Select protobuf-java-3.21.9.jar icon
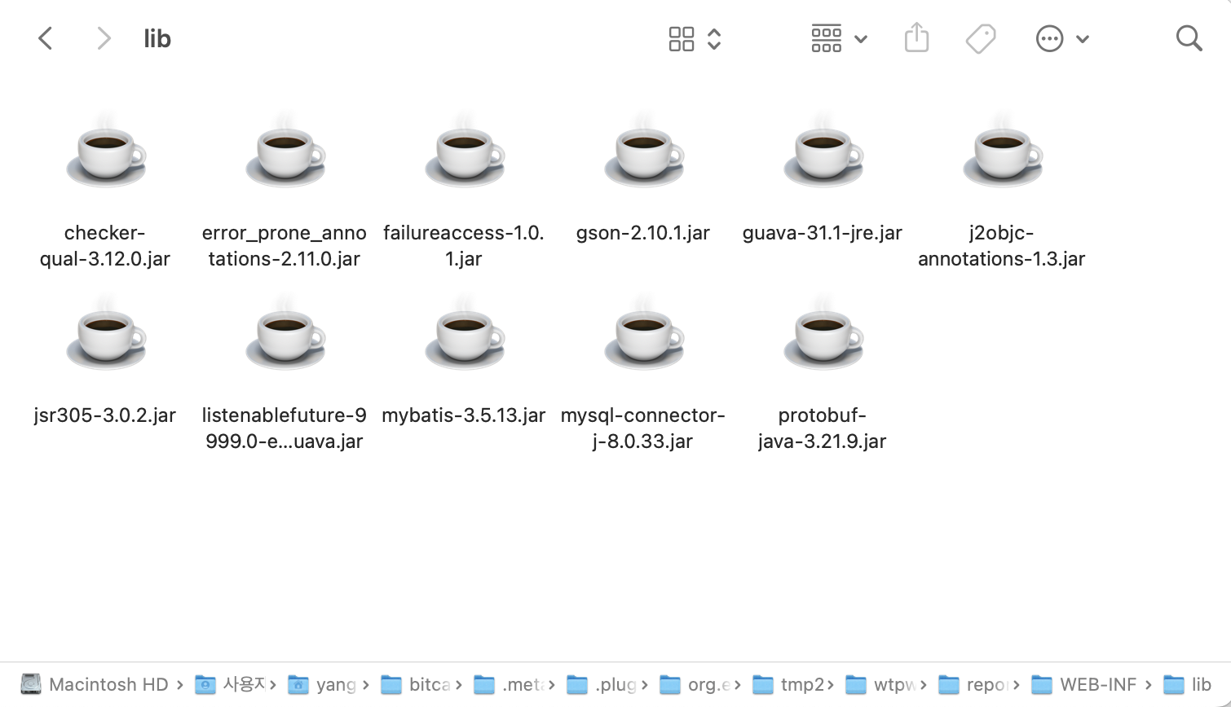 (x=823, y=335)
